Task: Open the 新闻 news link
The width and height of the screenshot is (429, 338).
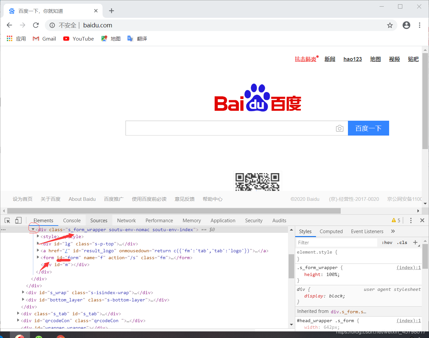Action: pos(330,59)
